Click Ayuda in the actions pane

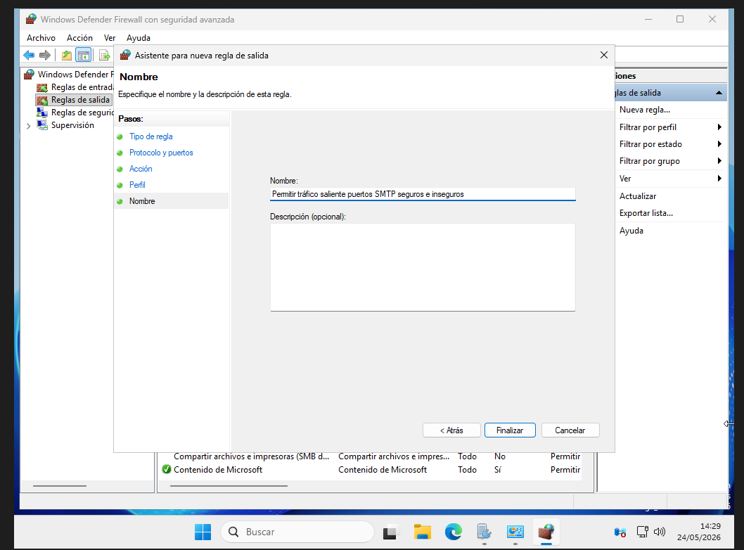[631, 231]
